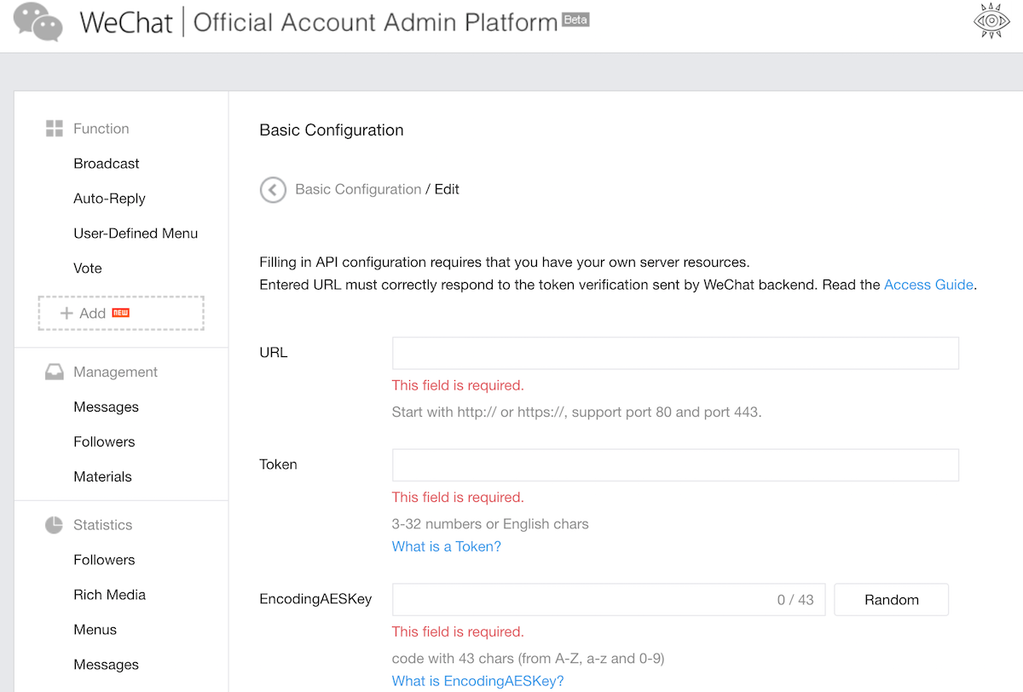Click the Basic Configuration breadcrumb link

[358, 189]
